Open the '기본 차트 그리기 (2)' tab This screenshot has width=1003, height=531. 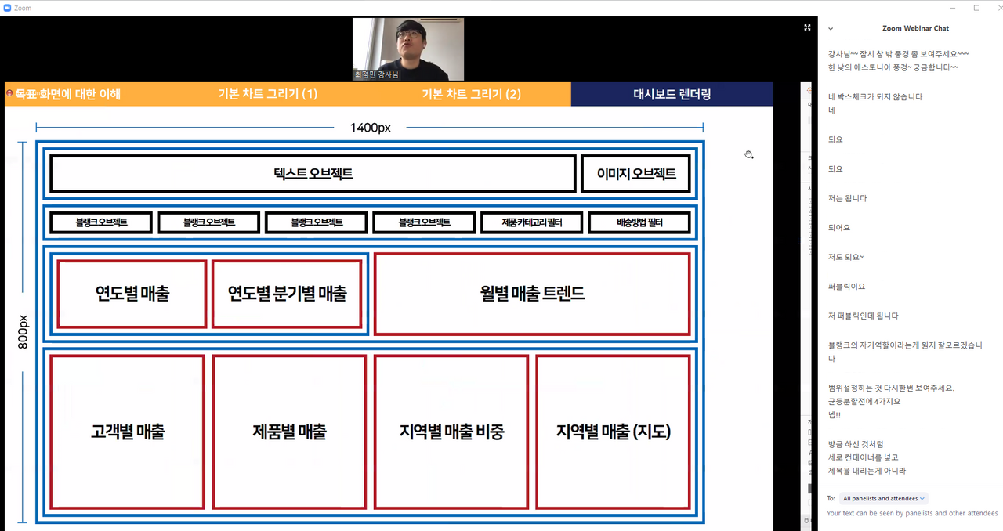coord(470,95)
